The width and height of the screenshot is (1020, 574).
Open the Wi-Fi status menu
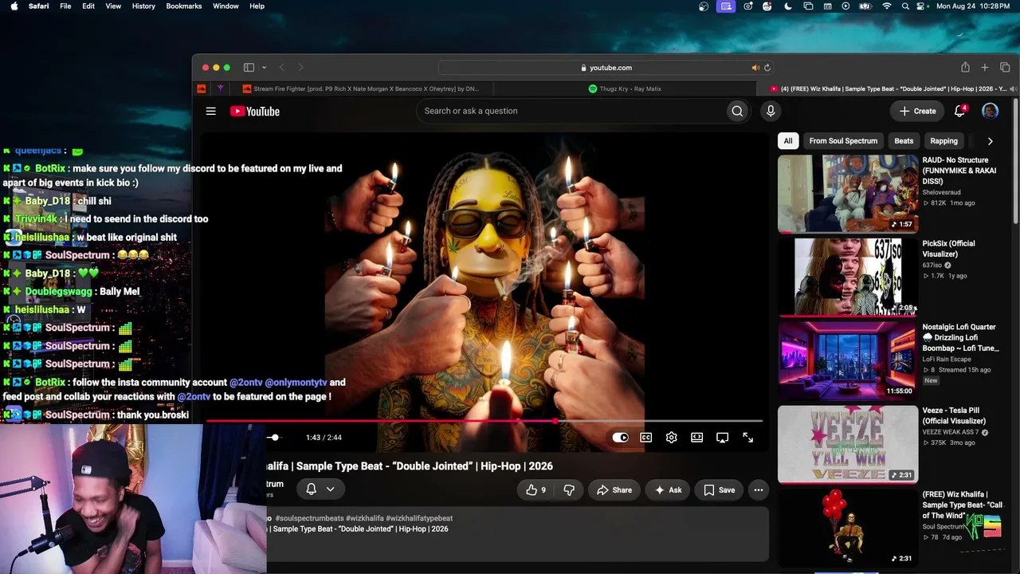(x=887, y=6)
